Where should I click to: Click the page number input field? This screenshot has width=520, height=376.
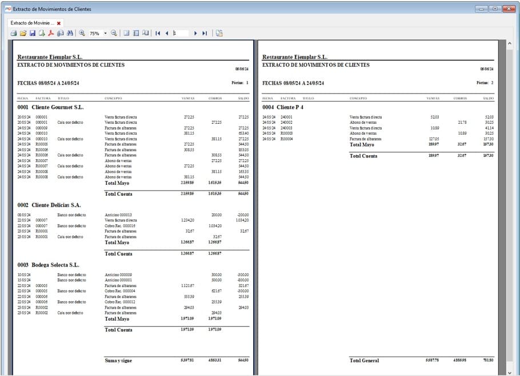click(x=181, y=33)
